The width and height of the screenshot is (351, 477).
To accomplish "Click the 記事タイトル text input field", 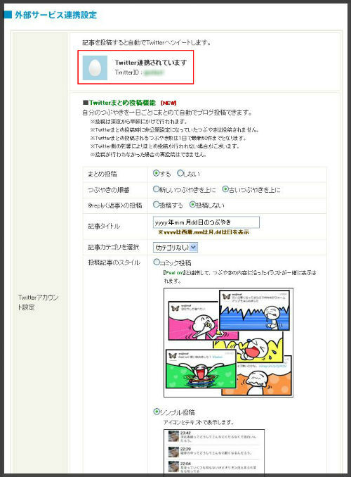I will [x=206, y=222].
